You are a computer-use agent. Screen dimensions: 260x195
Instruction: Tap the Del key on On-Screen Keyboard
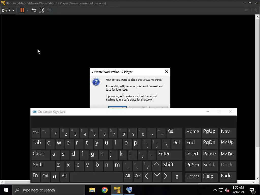pos(177,144)
